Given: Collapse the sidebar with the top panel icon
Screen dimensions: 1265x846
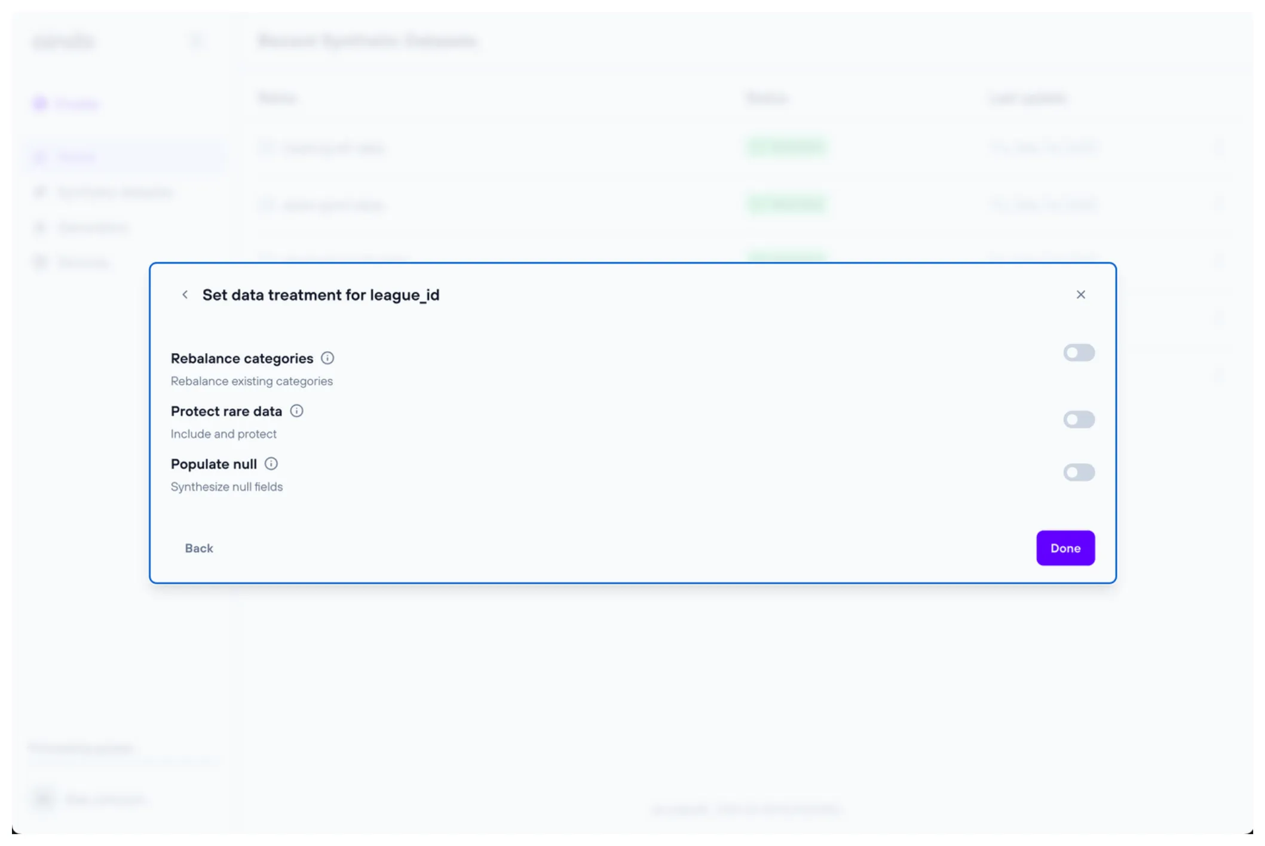Looking at the screenshot, I should click(196, 41).
